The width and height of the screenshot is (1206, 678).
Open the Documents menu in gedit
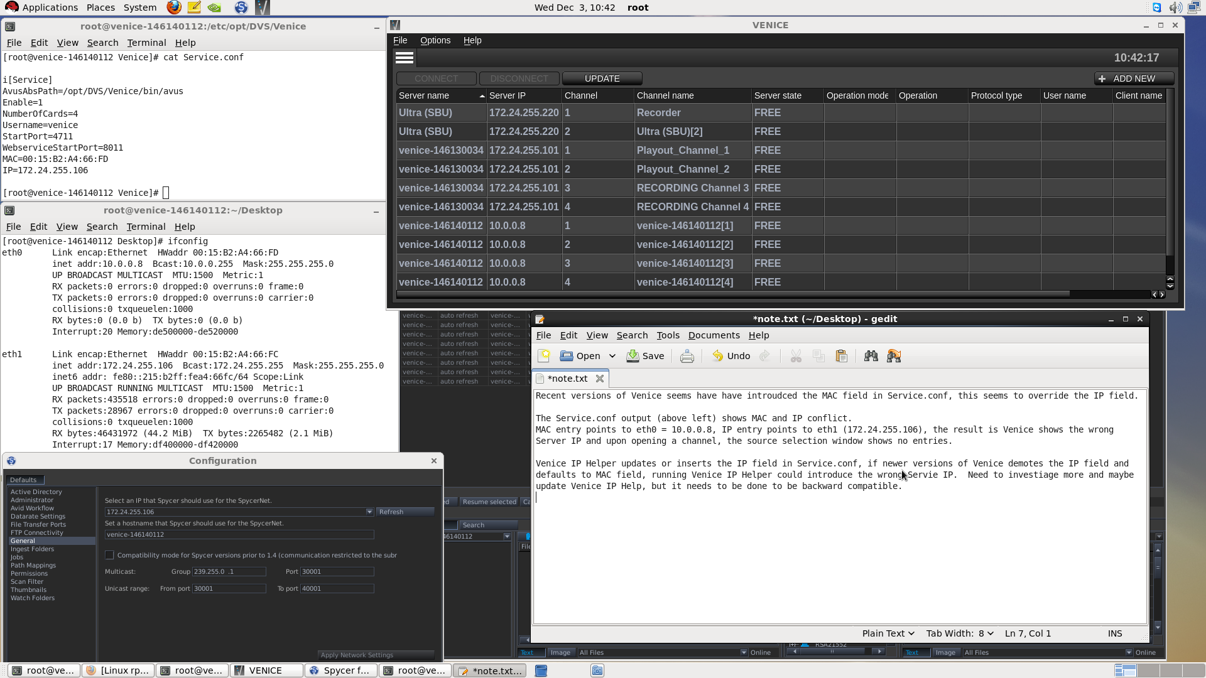(714, 335)
